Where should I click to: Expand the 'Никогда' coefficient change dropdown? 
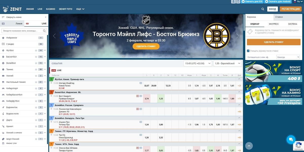pyautogui.click(x=288, y=57)
